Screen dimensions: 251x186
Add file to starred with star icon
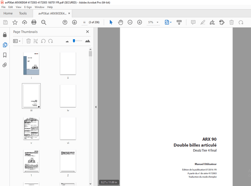point(15,22)
